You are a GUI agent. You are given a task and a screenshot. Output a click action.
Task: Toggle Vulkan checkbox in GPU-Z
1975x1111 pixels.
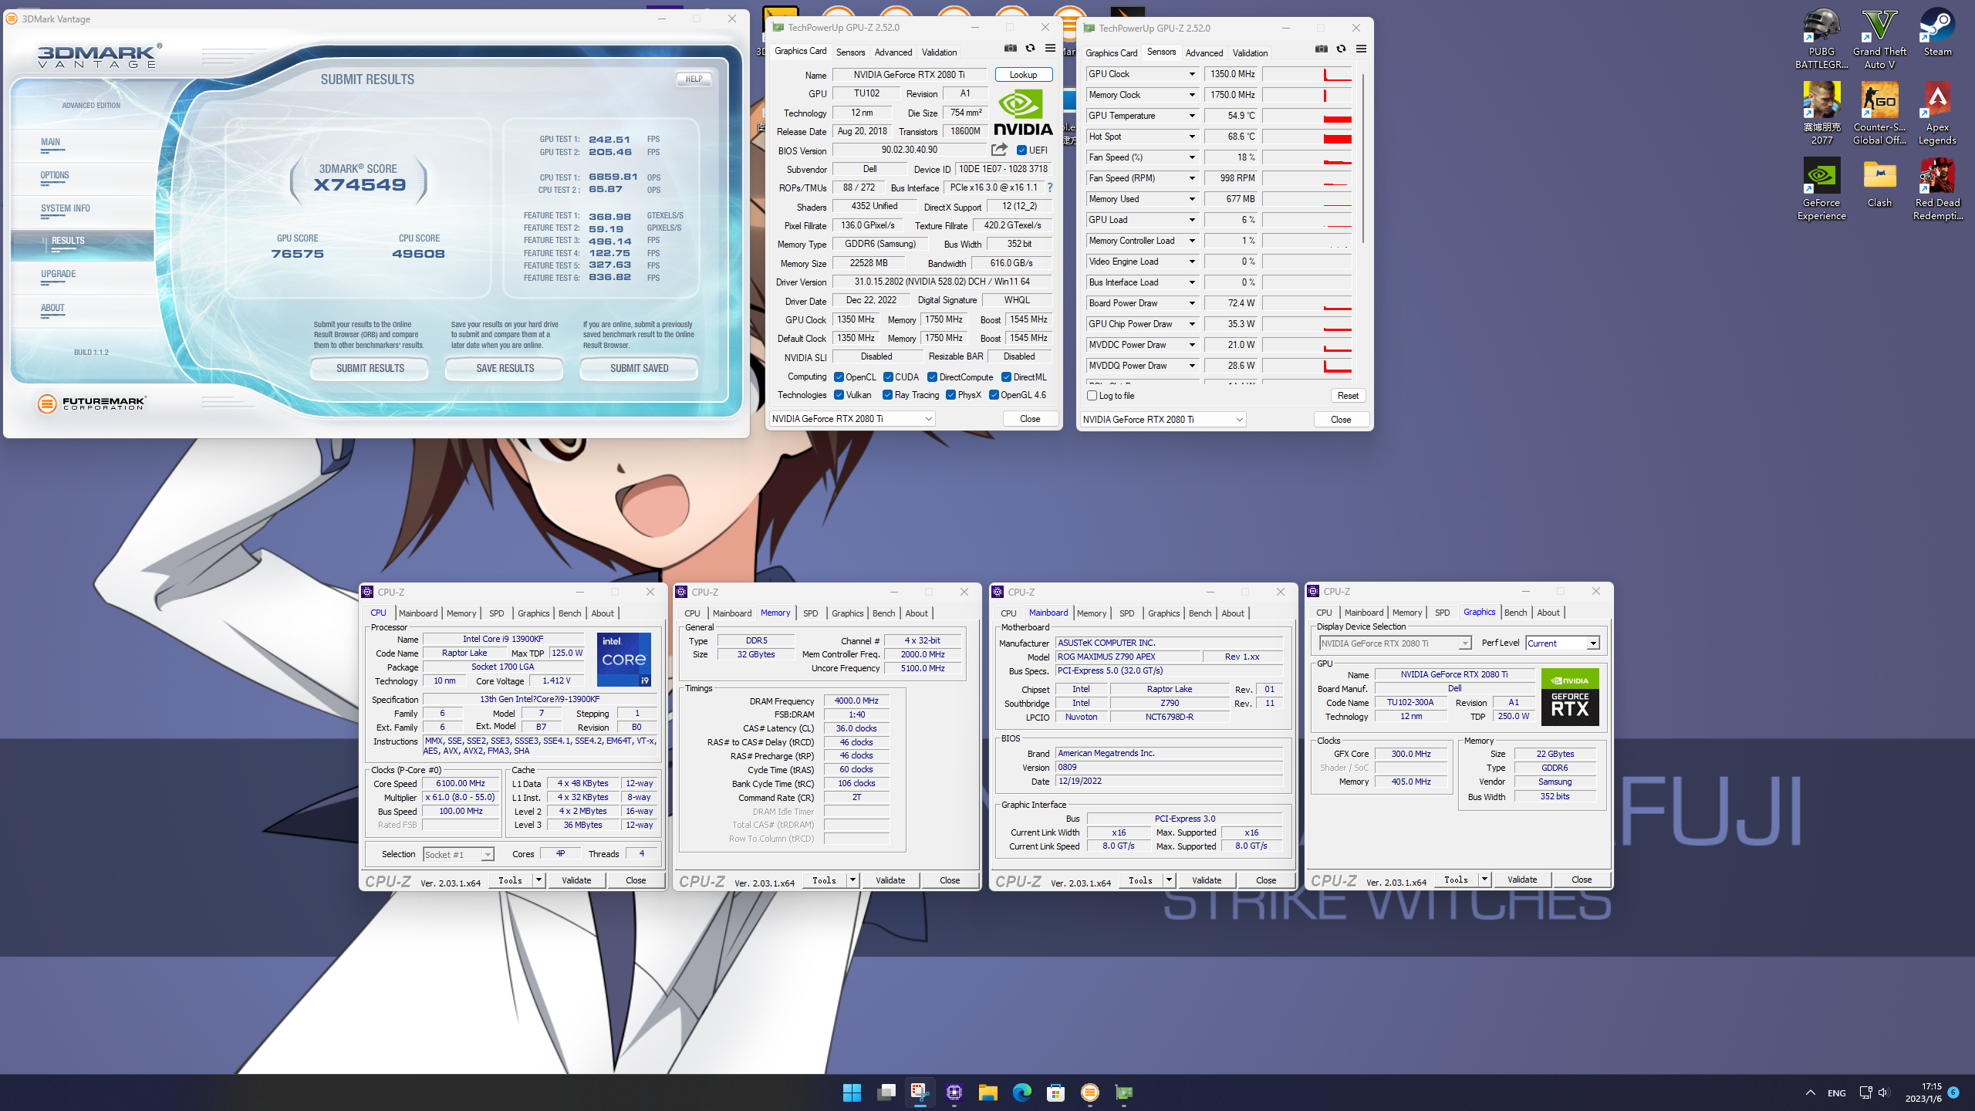point(839,395)
